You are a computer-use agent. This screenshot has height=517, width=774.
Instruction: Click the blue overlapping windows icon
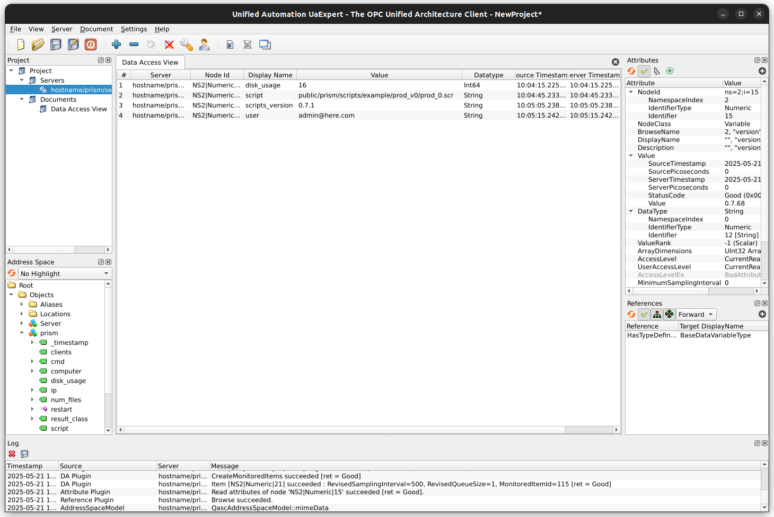coord(265,44)
